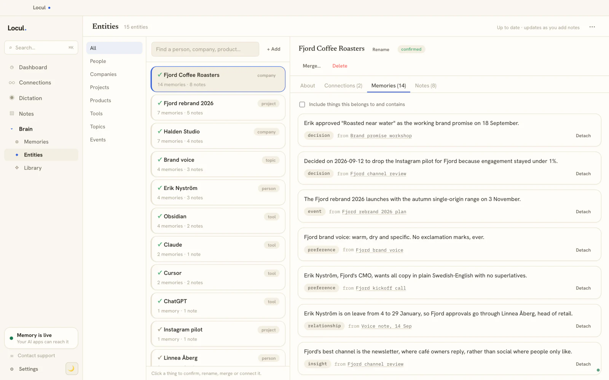Select the Fjord rebrand 2026 entity card
Screen dimensions: 609x380
218,108
